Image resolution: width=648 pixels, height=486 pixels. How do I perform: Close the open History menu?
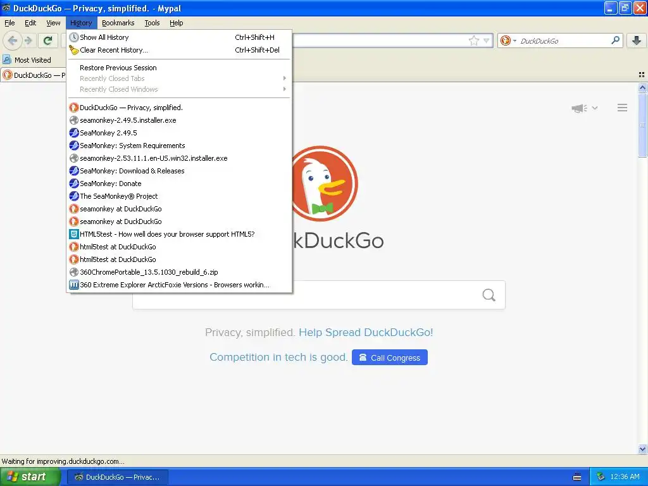point(81,23)
